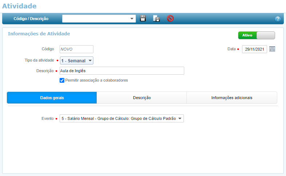Click the Atividade page title
Viewport: 286px width, 176px height.
(19, 6)
